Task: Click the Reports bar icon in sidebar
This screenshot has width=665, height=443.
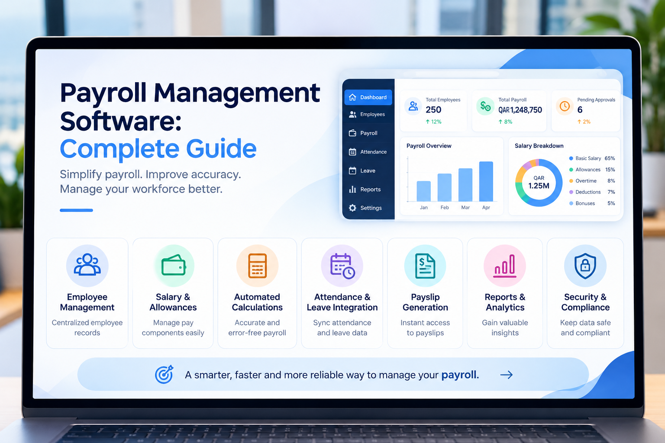Action: click(352, 189)
